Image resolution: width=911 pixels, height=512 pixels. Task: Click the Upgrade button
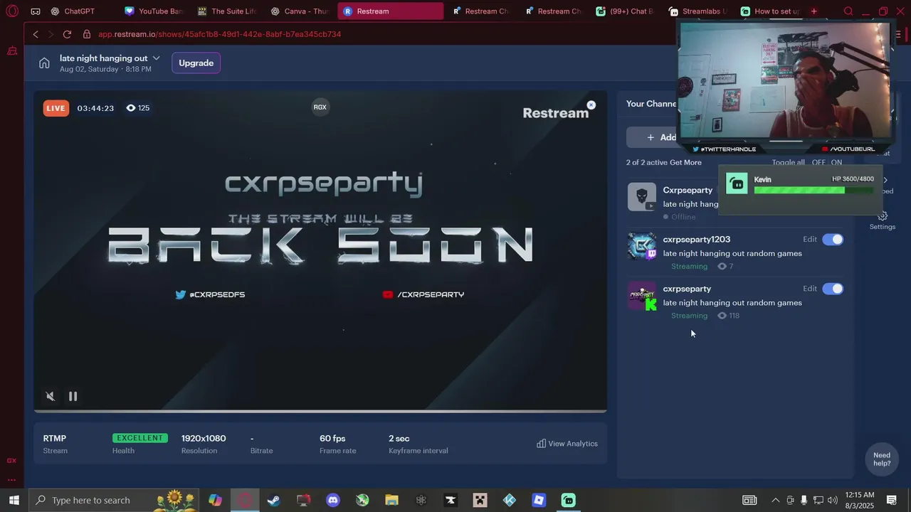(196, 63)
